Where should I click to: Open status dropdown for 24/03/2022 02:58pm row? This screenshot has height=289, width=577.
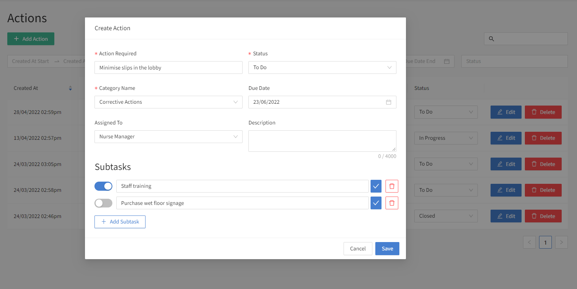[x=446, y=190]
